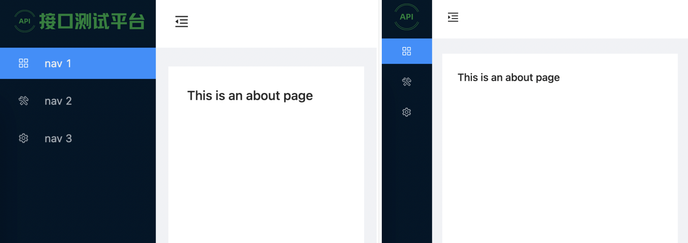Image resolution: width=688 pixels, height=243 pixels.
Task: Select the tools icon in the collapsed sidebar
Action: click(x=407, y=82)
